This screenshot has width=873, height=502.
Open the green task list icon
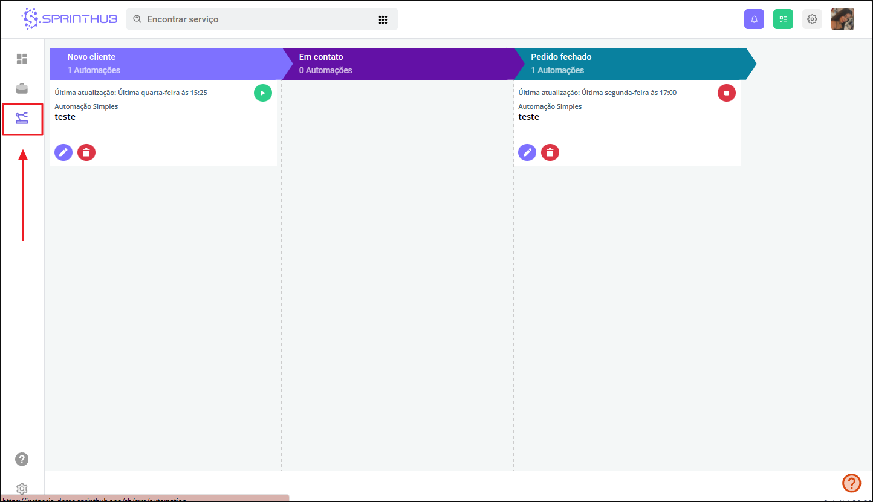[x=783, y=19]
